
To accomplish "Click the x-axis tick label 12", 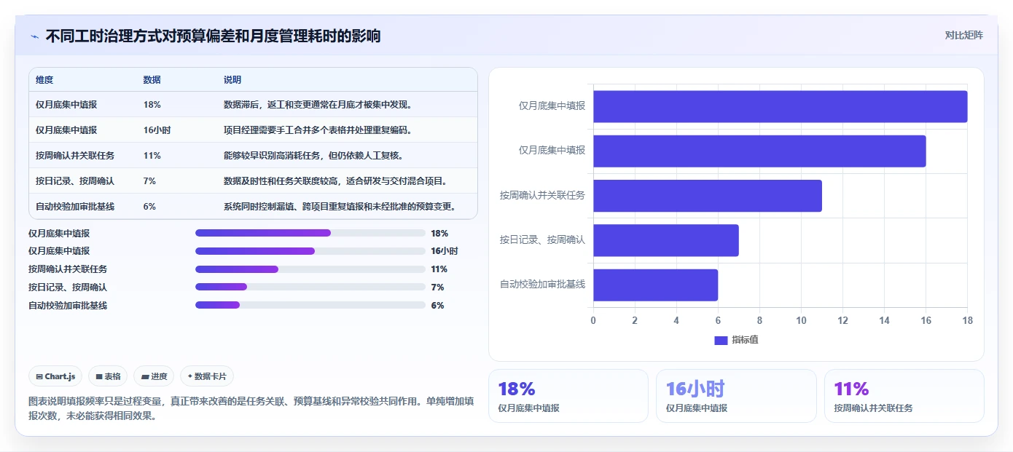I will [842, 320].
